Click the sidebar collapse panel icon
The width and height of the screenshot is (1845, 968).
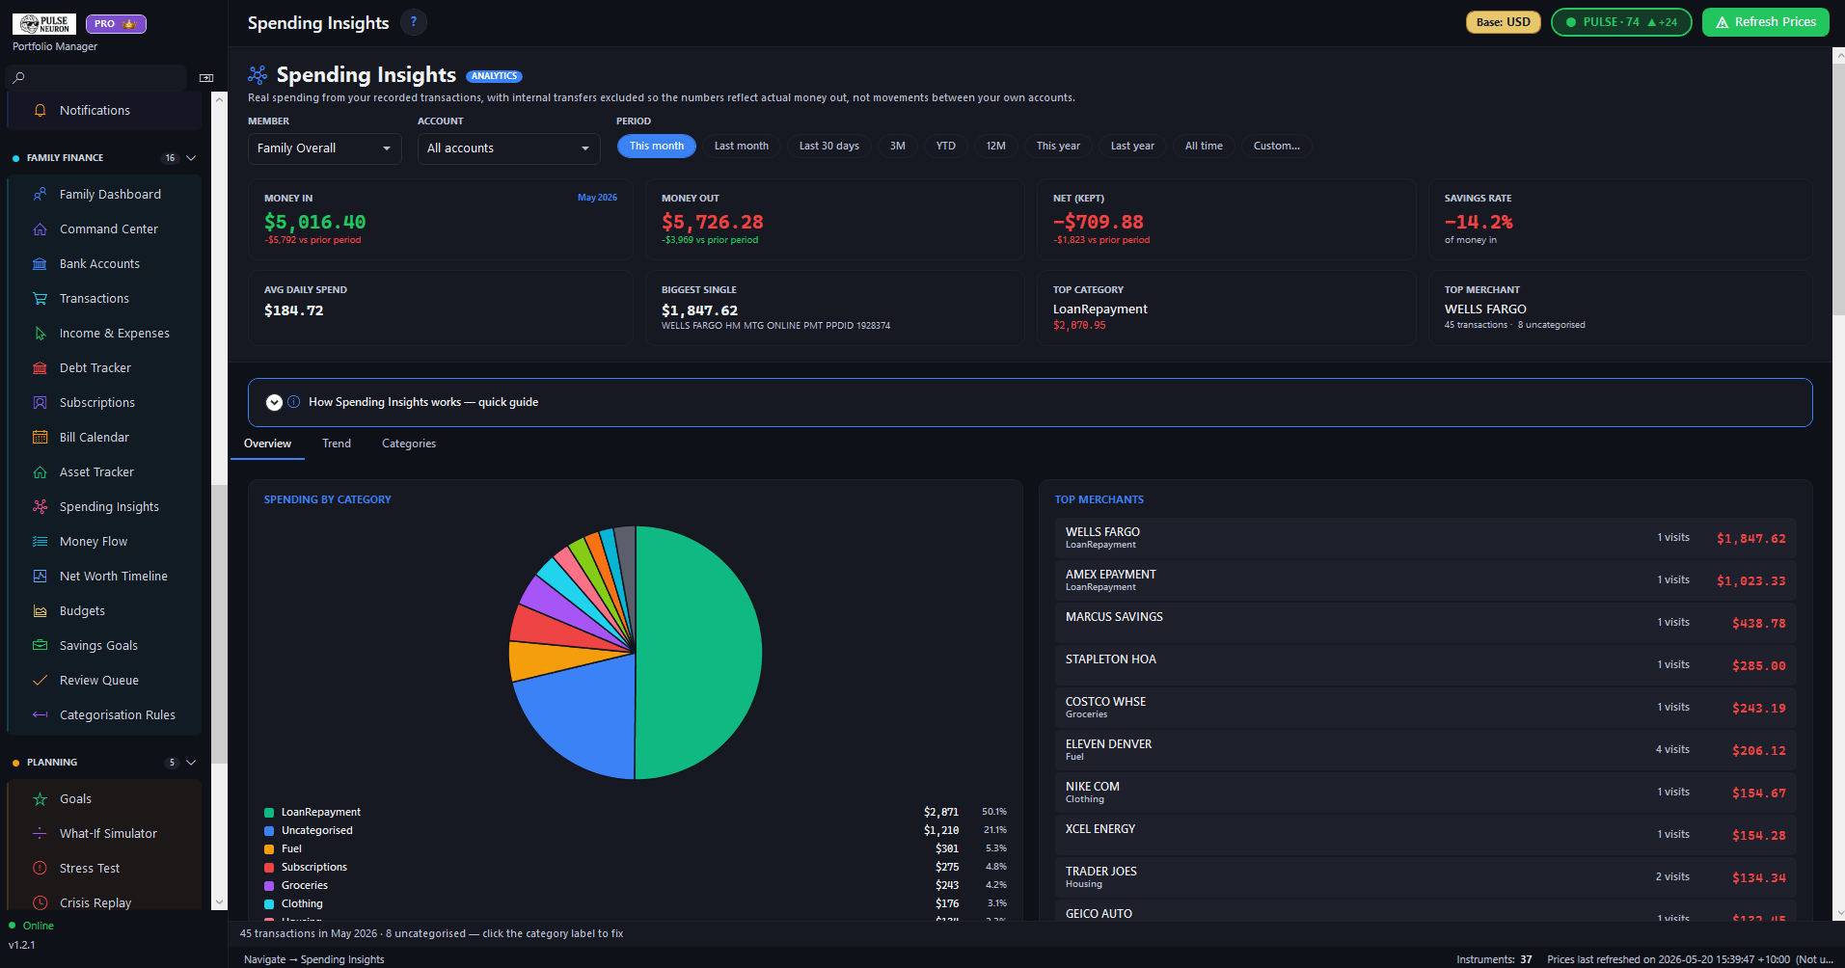206,77
